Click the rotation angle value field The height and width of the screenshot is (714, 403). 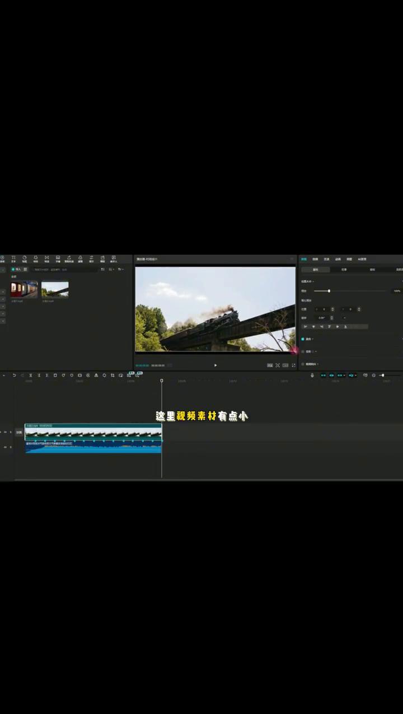(322, 318)
